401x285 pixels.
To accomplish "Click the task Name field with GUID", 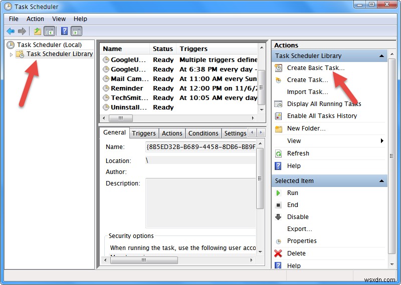I will [x=201, y=147].
